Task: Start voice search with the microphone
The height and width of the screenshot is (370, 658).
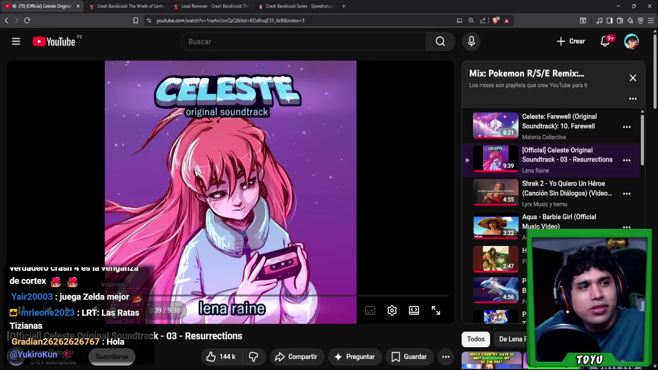Action: [471, 42]
